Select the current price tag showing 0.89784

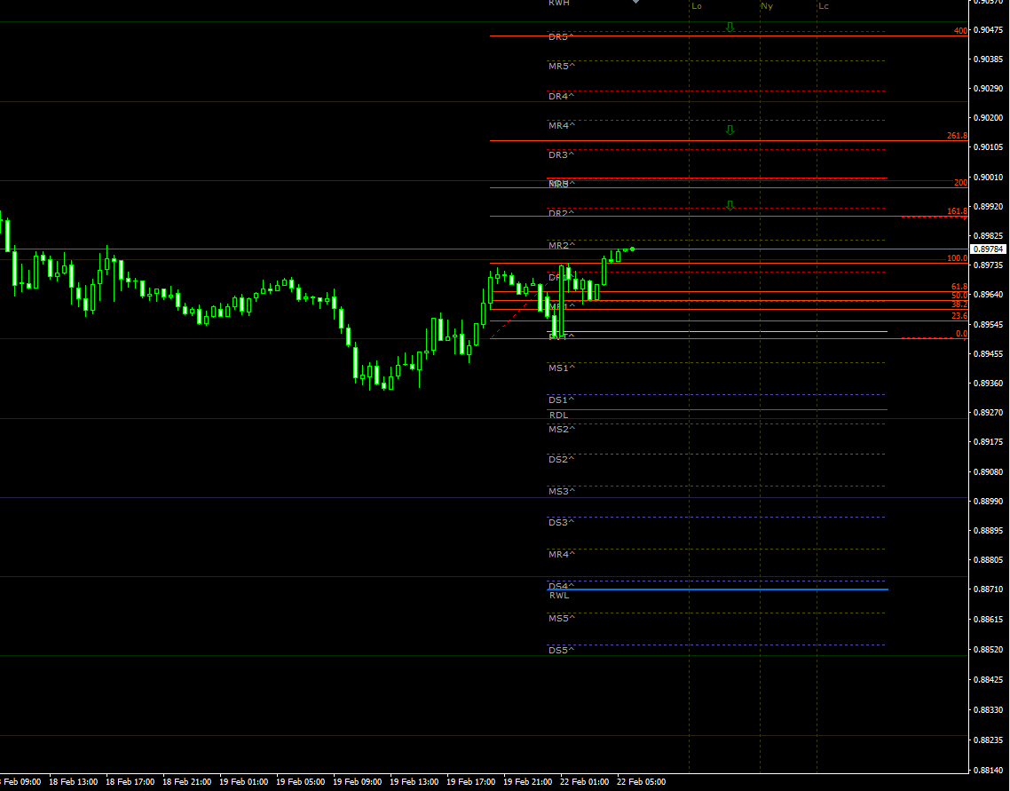tap(986, 249)
